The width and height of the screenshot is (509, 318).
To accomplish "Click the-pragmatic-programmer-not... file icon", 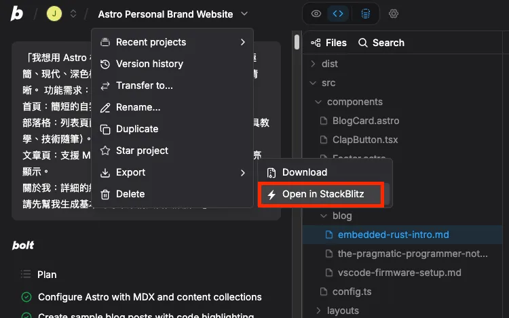I will [329, 254].
